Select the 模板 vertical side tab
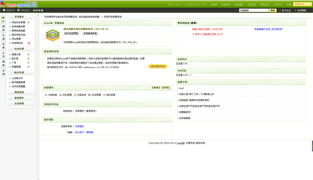This screenshot has width=313, height=180. [3, 63]
